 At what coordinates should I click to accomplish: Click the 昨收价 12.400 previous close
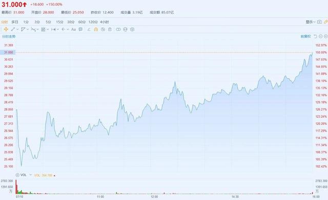102,12
